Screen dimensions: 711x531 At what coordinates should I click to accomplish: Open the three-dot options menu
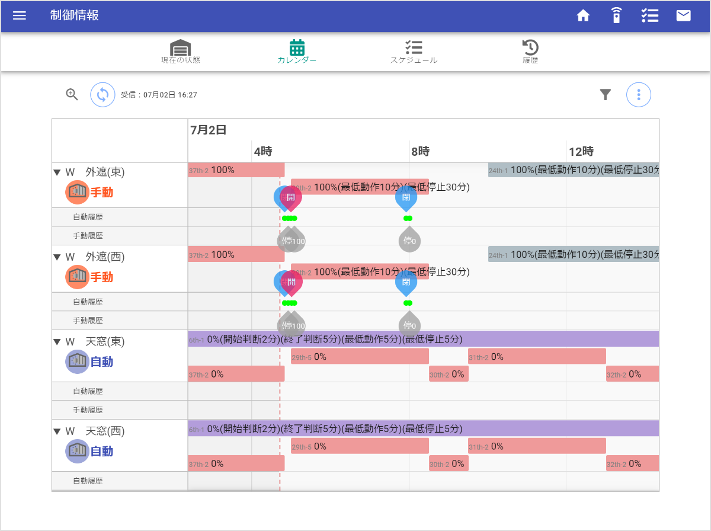[639, 94]
